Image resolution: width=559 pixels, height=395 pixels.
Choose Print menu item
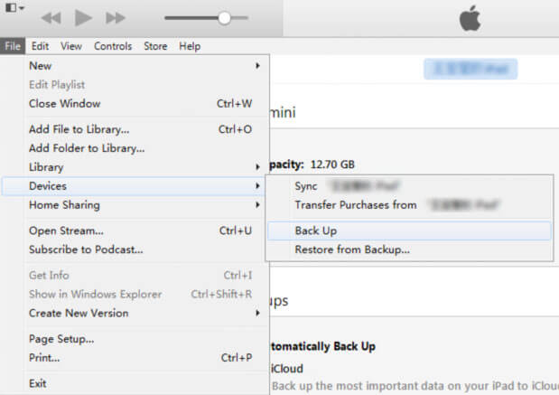[144, 357]
